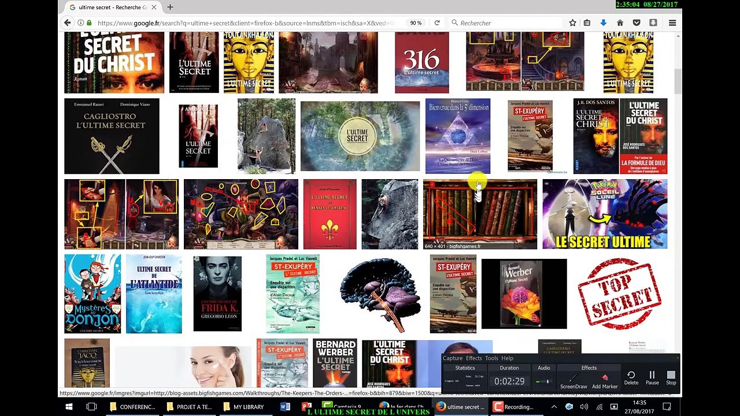Click the toolbar icon right of Pocket
The height and width of the screenshot is (416, 740).
[653, 23]
